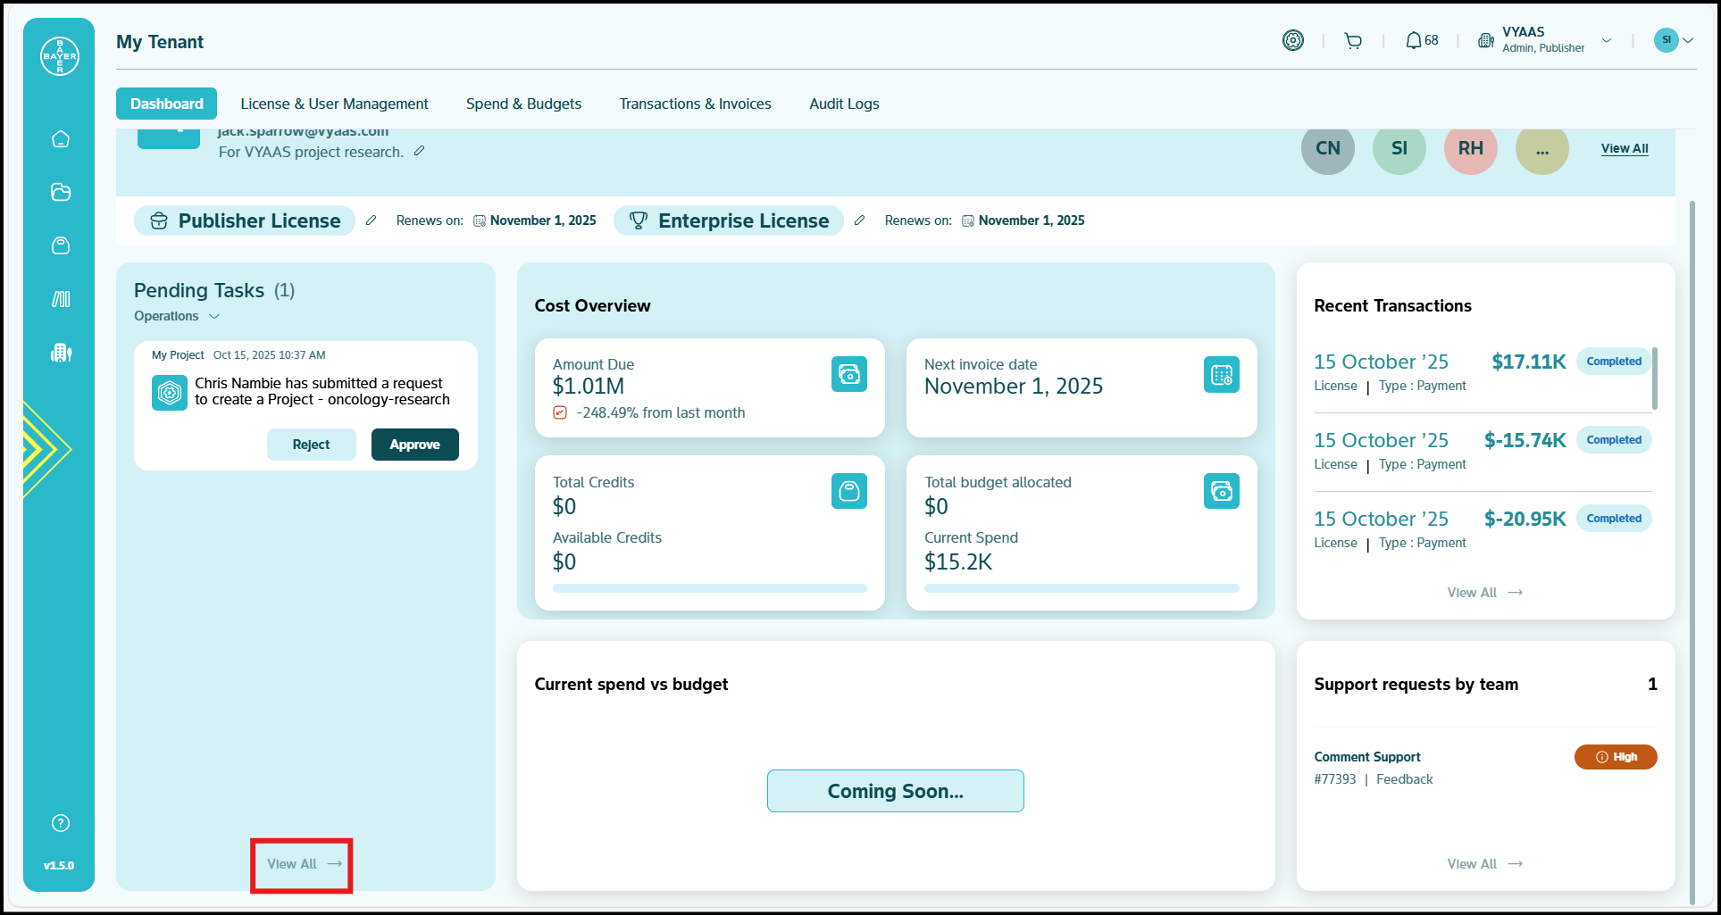Click the help question mark icon
Image resolution: width=1721 pixels, height=915 pixels.
tap(61, 823)
